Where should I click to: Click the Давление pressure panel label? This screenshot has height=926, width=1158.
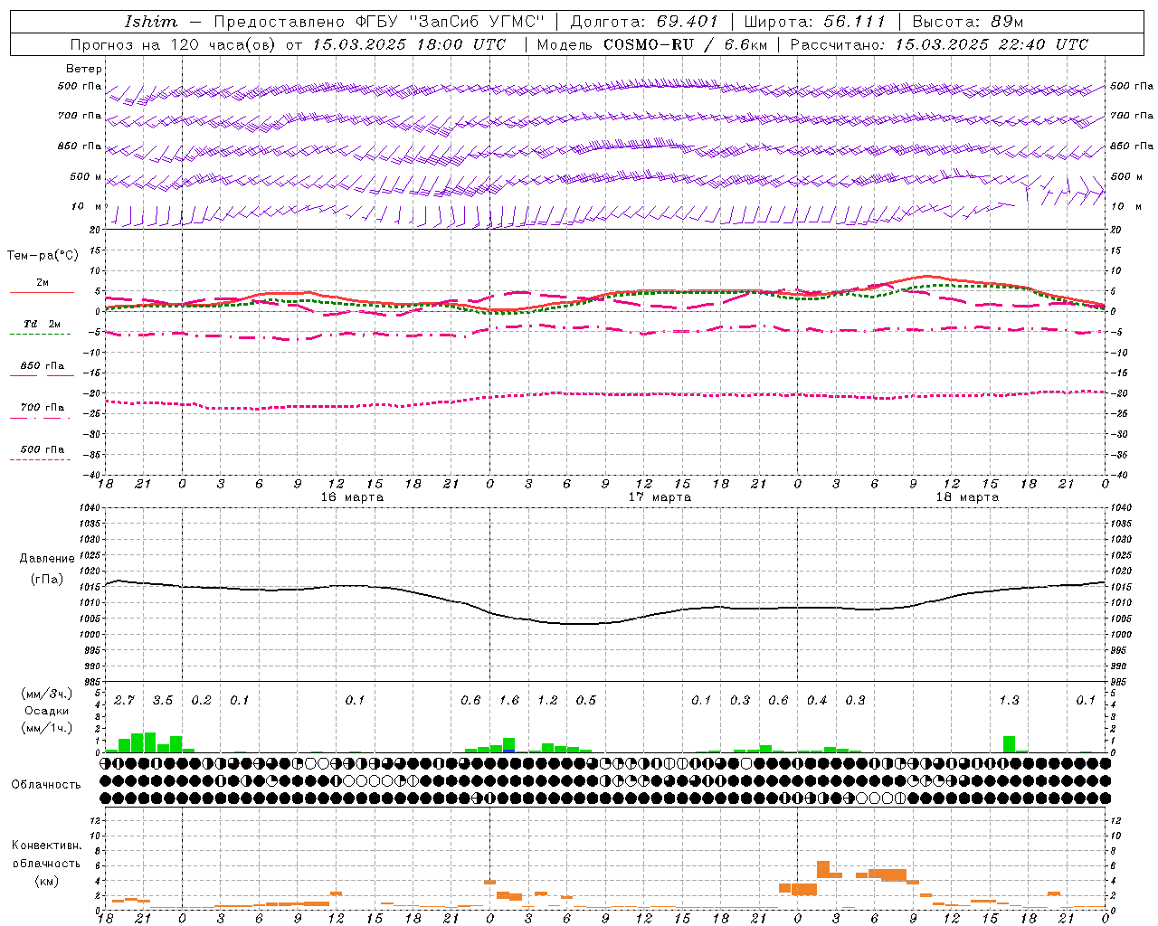47,559
